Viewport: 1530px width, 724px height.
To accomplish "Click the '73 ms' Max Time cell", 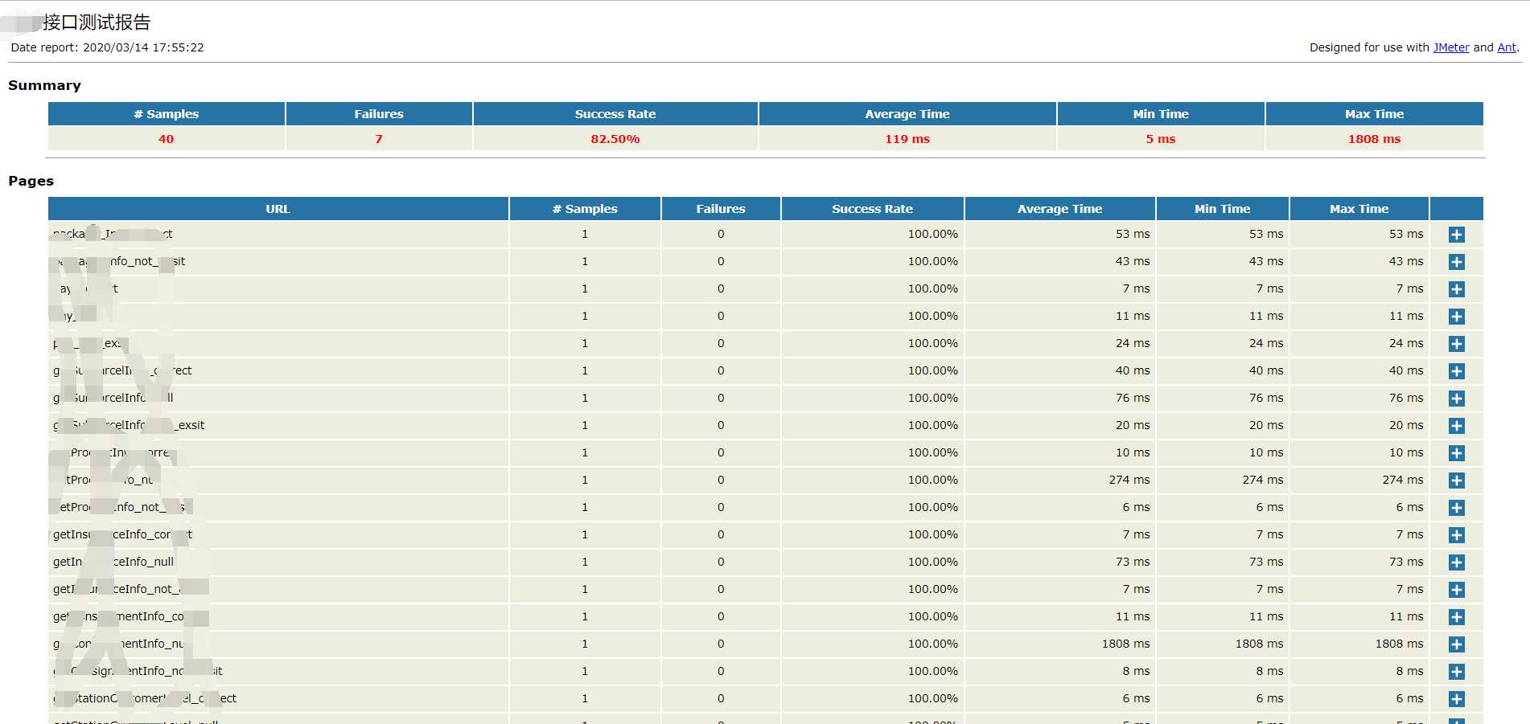I will click(x=1359, y=562).
